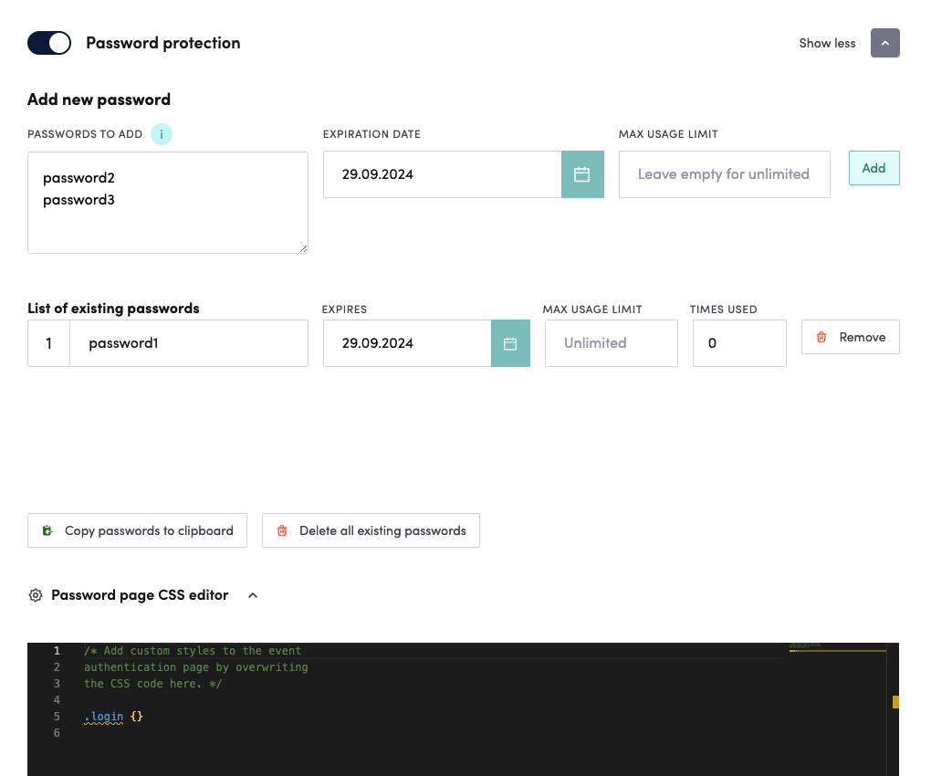Click the Add button to save new passwords
The height and width of the screenshot is (776, 931).
[873, 168]
